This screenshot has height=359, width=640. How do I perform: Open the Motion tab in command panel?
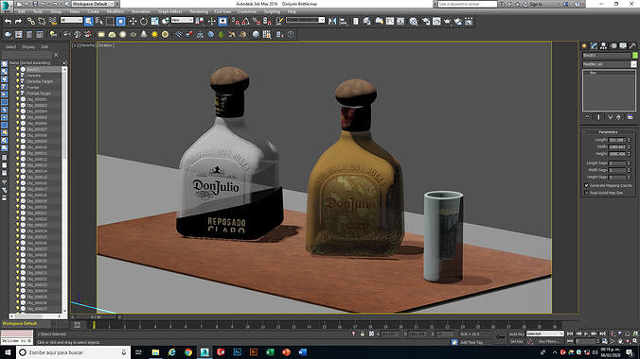coord(613,46)
